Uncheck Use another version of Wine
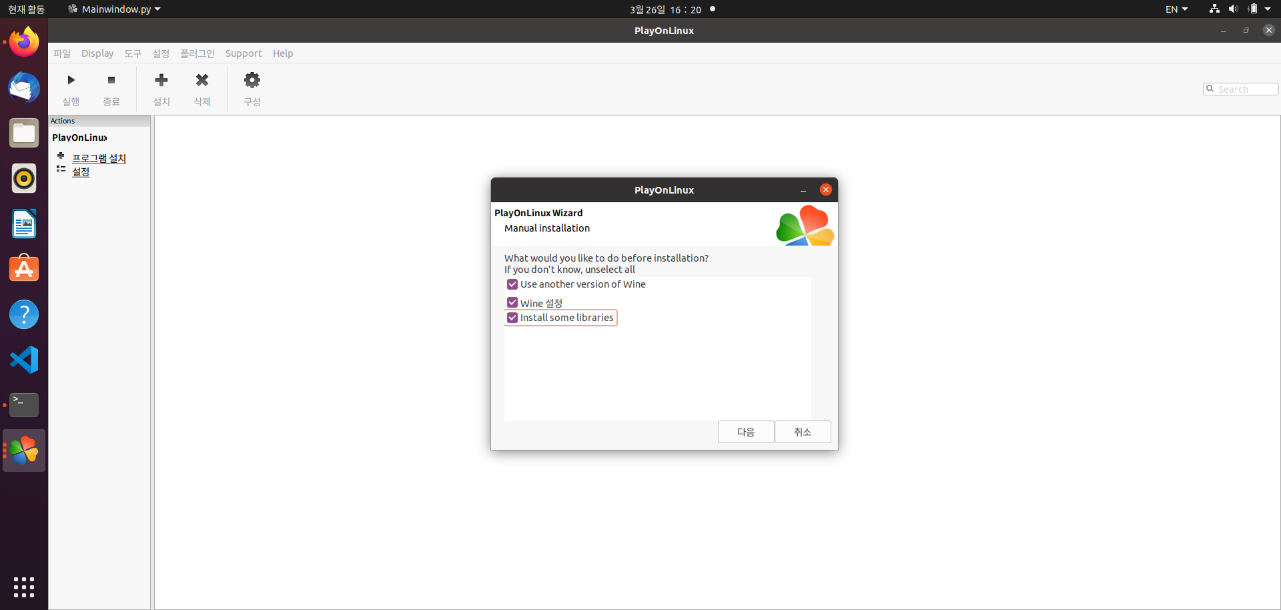Image resolution: width=1281 pixels, height=610 pixels. (512, 284)
